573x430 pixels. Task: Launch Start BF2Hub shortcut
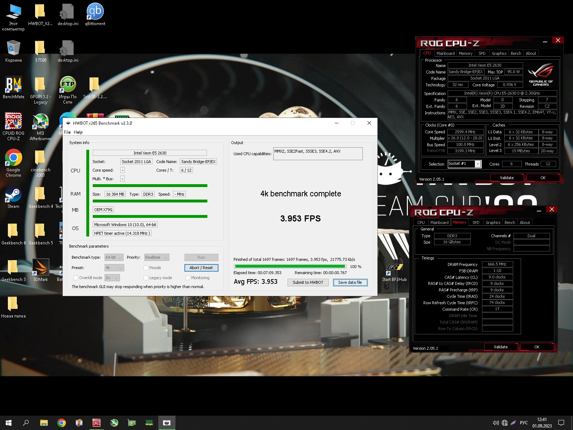[394, 272]
